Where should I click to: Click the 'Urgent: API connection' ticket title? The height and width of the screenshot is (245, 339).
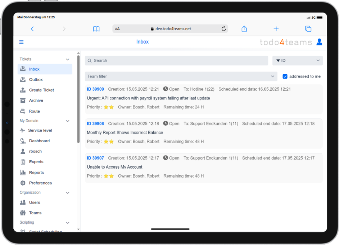click(148, 98)
